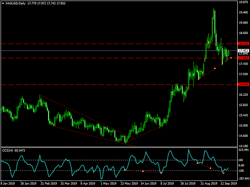Click the 15.000 price scale value
250x187 pixels.
[244, 126]
